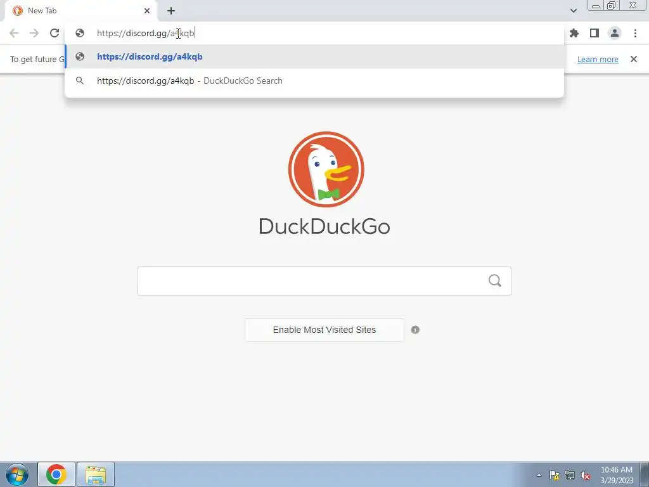Click the Action Center flag icon
Viewport: 649px width, 487px height.
554,475
